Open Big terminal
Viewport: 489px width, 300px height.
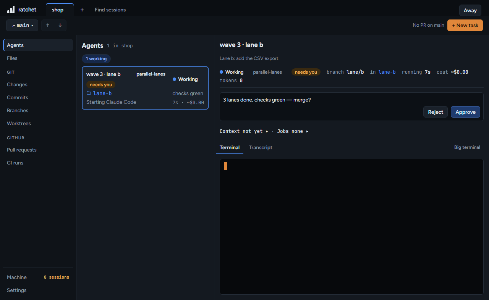pos(467,147)
